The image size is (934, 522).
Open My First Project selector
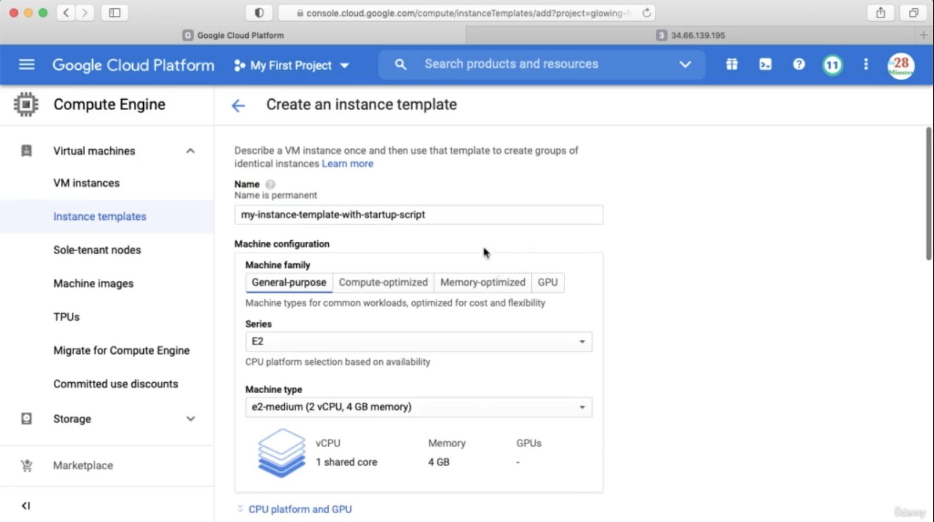291,65
